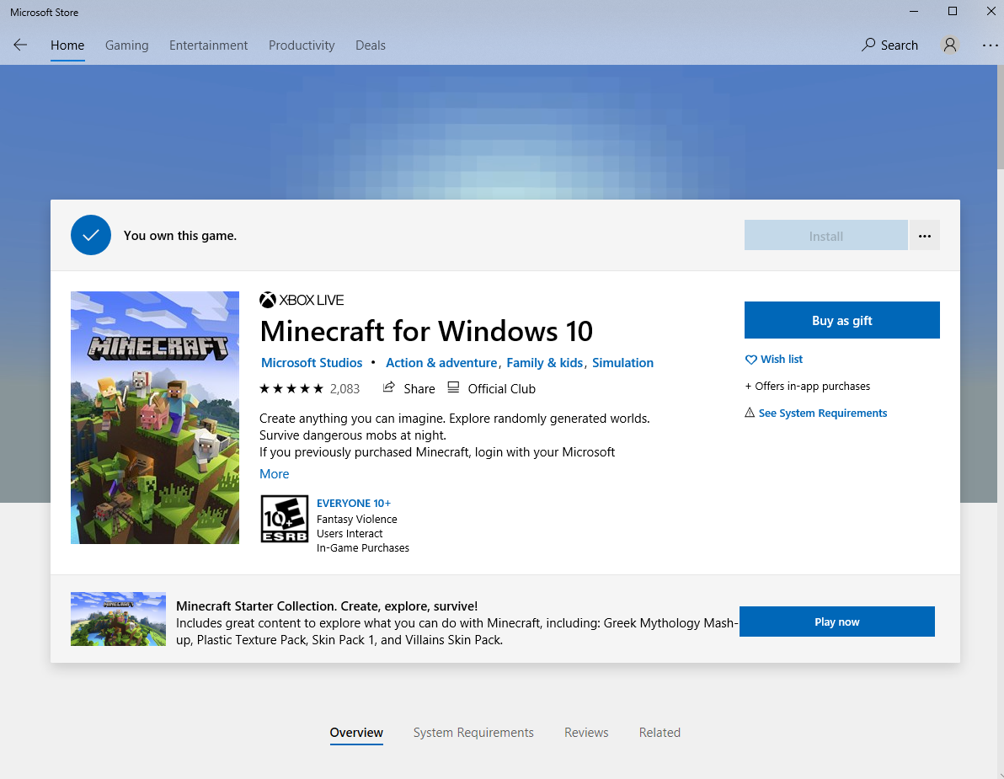Click 'In-Game Purchases' descriptor text
The width and height of the screenshot is (1004, 779).
(x=362, y=548)
